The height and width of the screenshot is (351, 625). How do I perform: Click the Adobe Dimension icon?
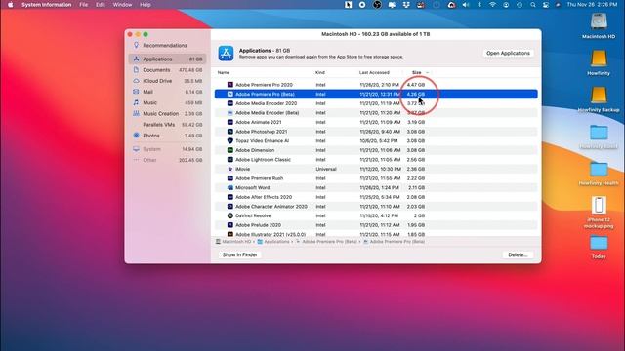[x=230, y=150]
